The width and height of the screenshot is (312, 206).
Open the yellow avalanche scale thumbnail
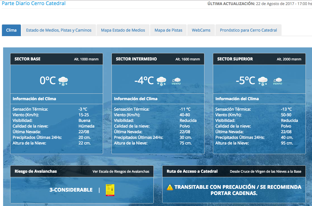click(x=110, y=190)
